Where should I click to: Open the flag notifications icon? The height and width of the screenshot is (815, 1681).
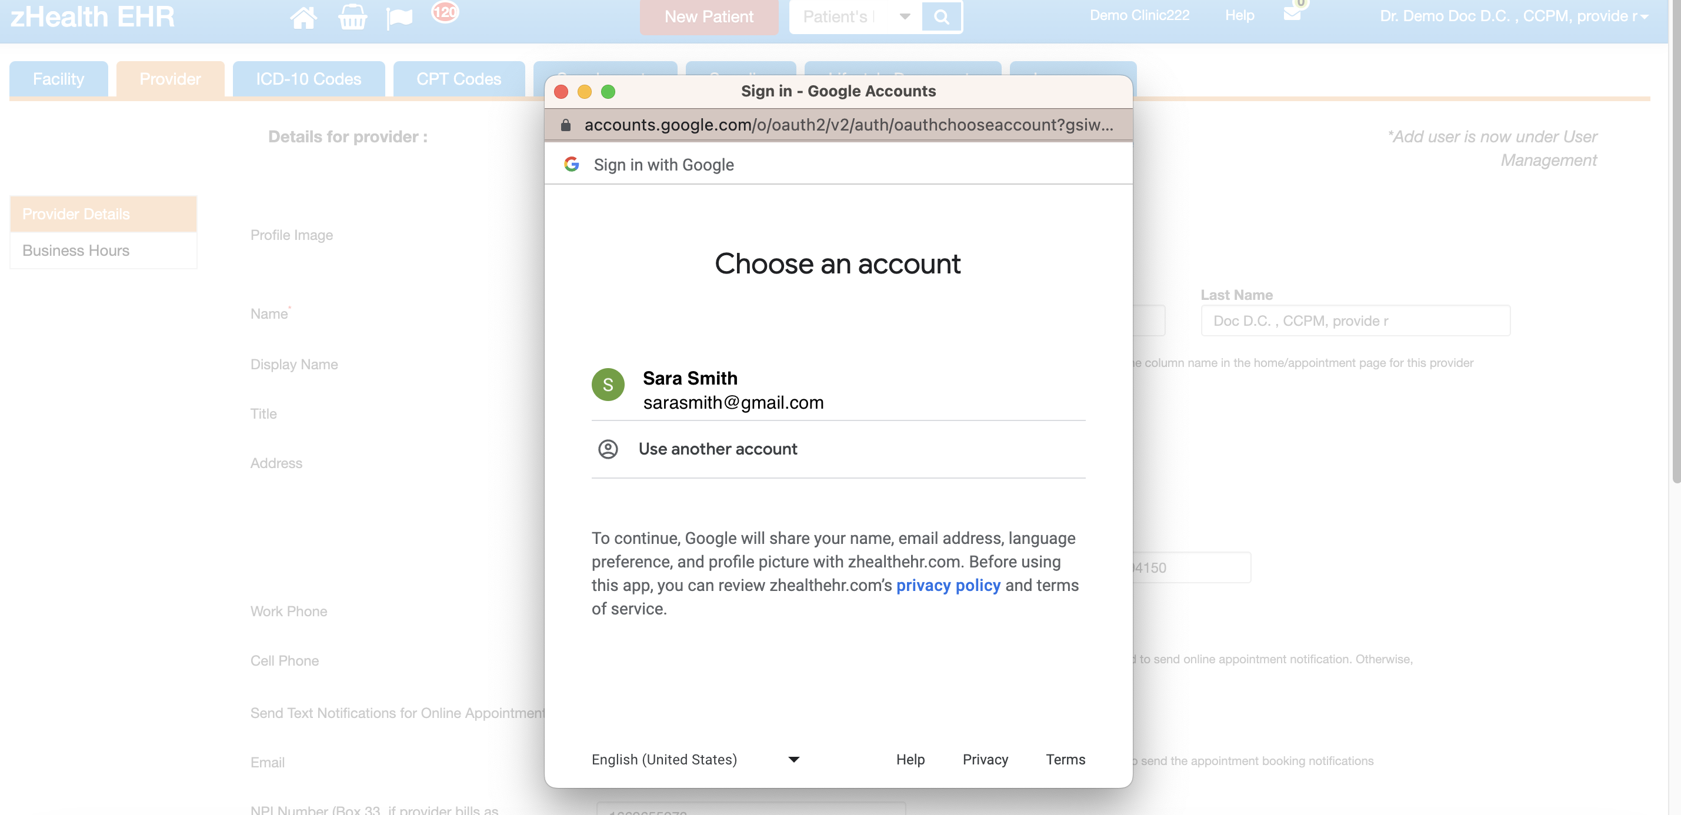[x=399, y=18]
